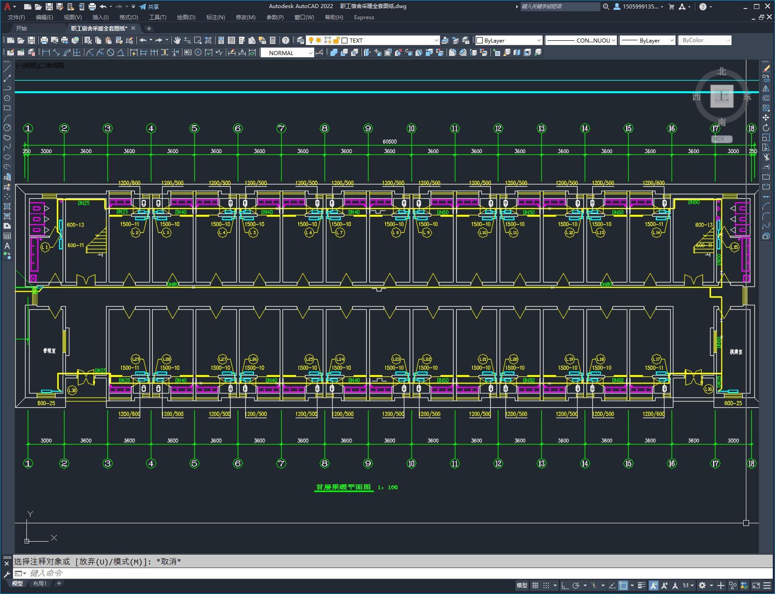Open the 格式(O) menu

[x=128, y=17]
